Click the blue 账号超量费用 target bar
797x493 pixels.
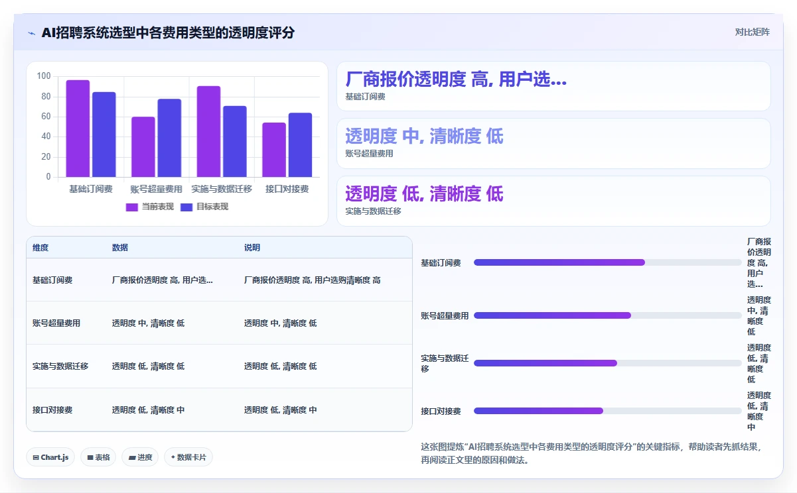(169, 138)
